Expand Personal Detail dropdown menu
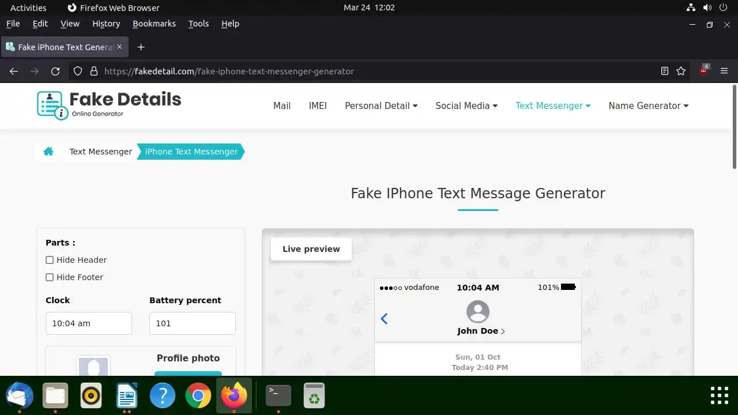 pos(381,105)
